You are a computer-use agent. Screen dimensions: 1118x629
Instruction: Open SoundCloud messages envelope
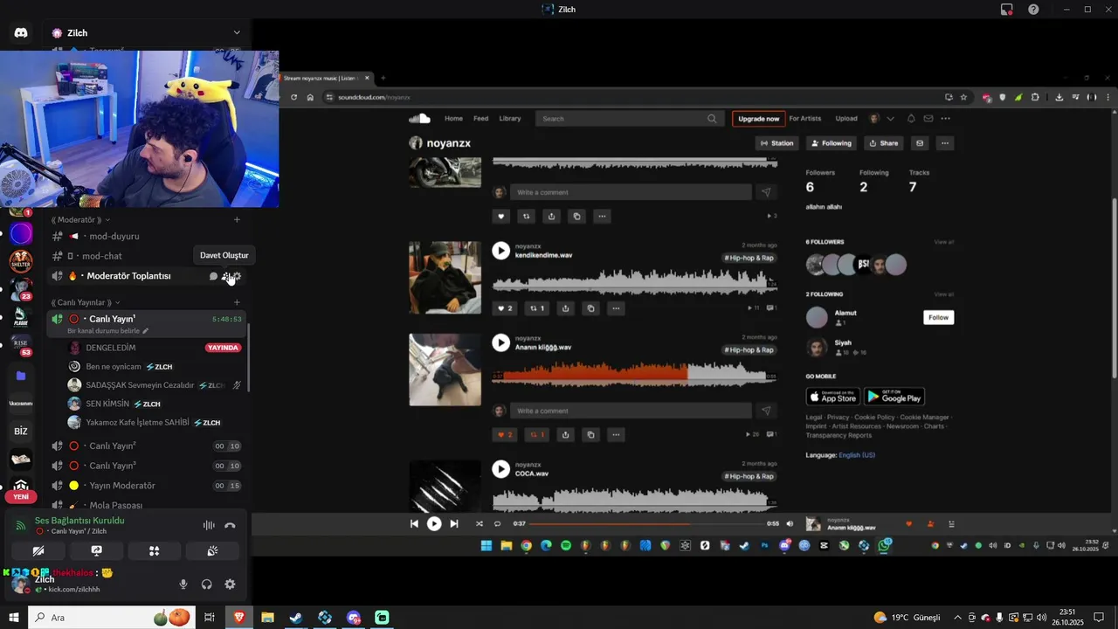click(x=928, y=119)
